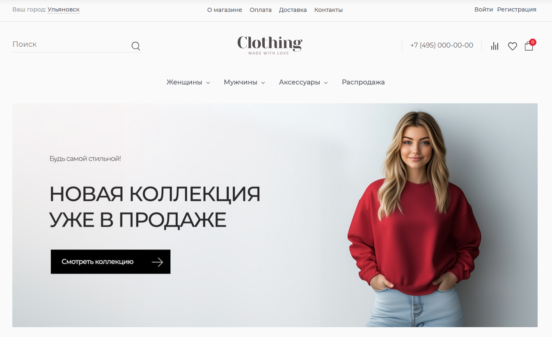Viewport: 552px width, 337px height.
Task: Focus the Поиск search field
Action: tap(71, 44)
